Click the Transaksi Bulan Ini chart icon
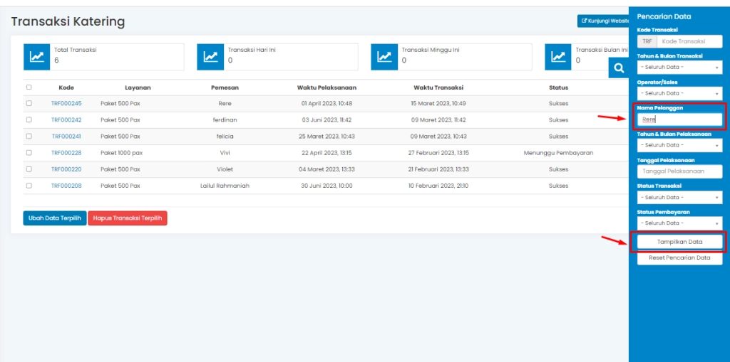Screen dimensions: 730x362 coord(558,57)
